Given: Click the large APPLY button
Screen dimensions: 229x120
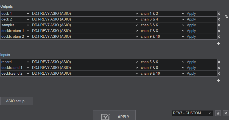Looking at the screenshot, I should coord(114,116).
